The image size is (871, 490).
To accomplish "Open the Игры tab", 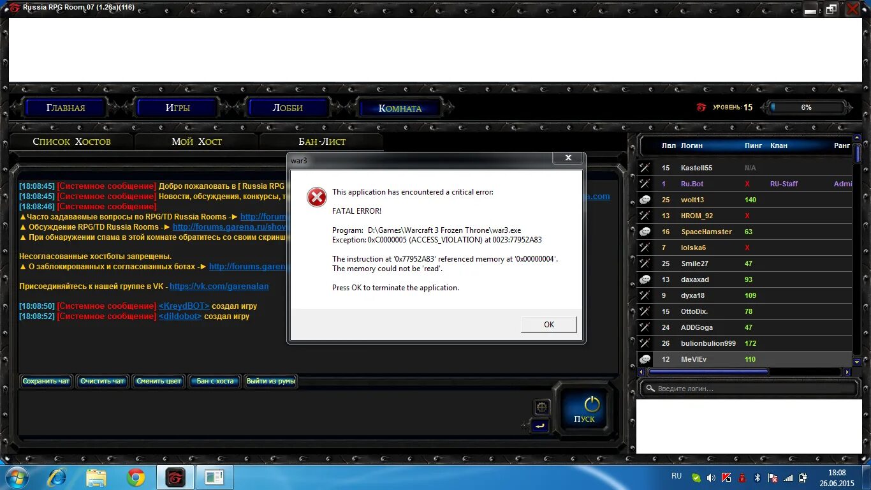I will [x=178, y=108].
